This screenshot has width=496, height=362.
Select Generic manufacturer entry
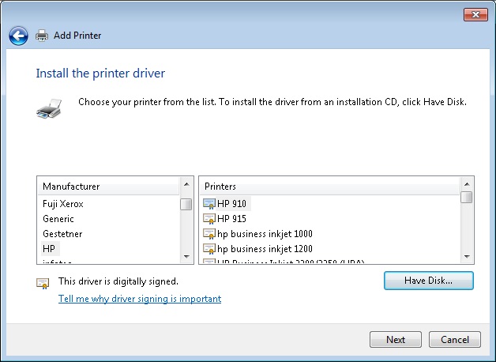pos(58,219)
